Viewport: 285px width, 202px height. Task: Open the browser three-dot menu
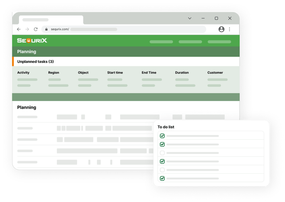(230, 29)
